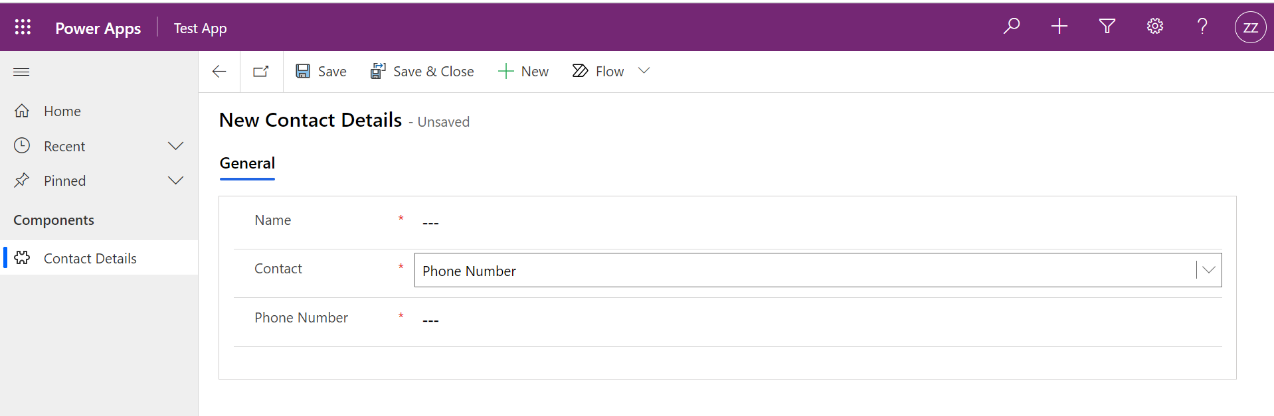
Task: Open the ZZ user account avatar
Action: coord(1250,27)
